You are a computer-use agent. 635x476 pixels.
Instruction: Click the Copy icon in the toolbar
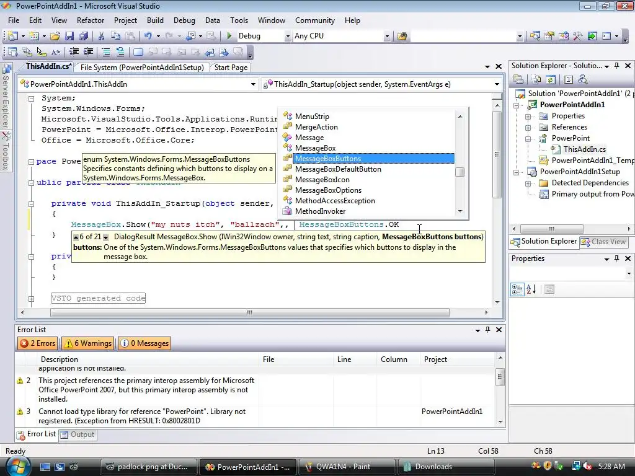click(x=115, y=36)
